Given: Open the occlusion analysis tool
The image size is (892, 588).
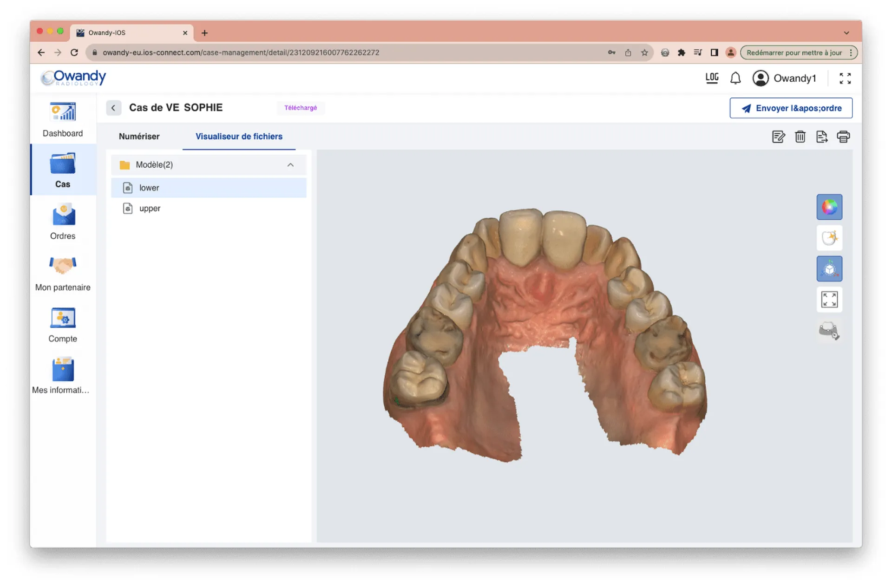Looking at the screenshot, I should click(x=829, y=331).
